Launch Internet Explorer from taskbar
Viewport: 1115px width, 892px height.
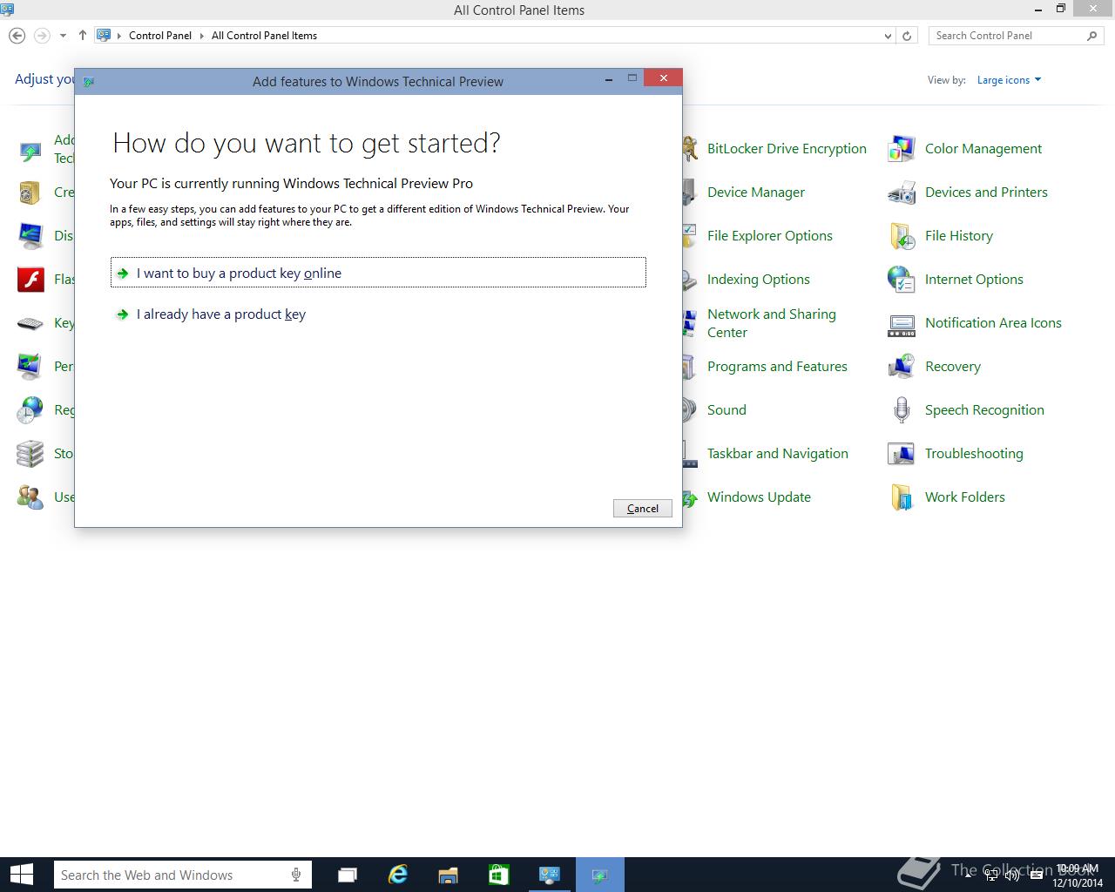pos(398,875)
